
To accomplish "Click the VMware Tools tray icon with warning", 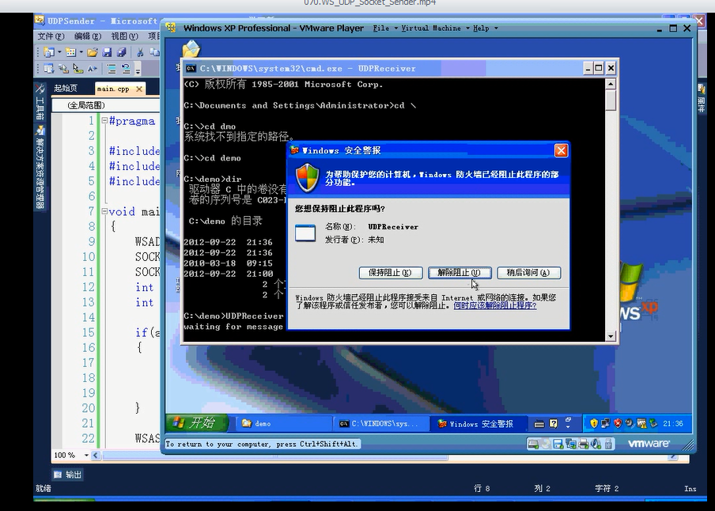I will click(x=641, y=423).
